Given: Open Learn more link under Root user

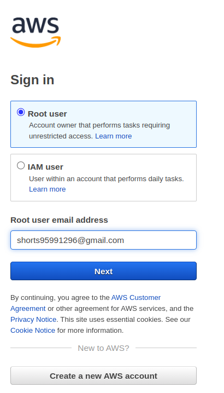Looking at the screenshot, I should tap(114, 136).
